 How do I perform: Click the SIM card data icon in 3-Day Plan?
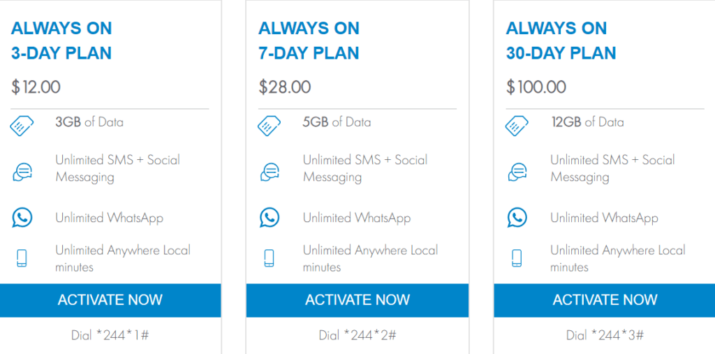[22, 126]
